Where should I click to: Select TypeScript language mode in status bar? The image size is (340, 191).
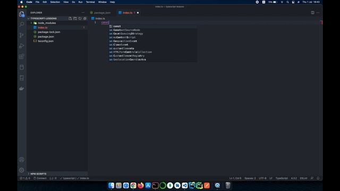pyautogui.click(x=282, y=178)
